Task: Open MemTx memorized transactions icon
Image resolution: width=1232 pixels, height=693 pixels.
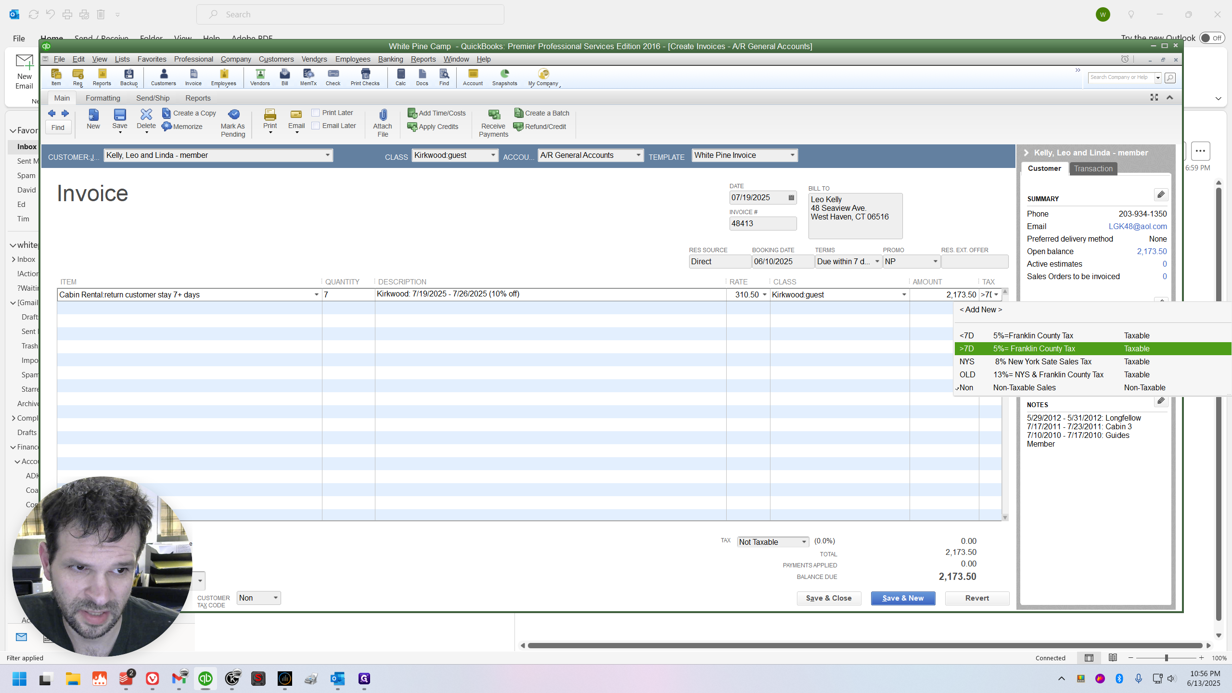Action: 308,77
